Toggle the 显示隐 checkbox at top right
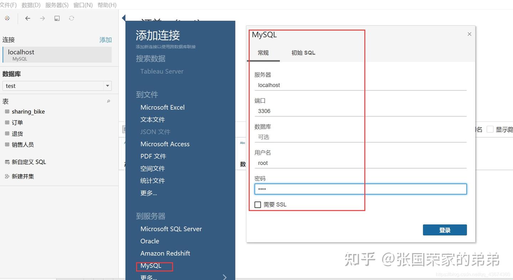Image resolution: width=513 pixels, height=280 pixels. pos(490,129)
